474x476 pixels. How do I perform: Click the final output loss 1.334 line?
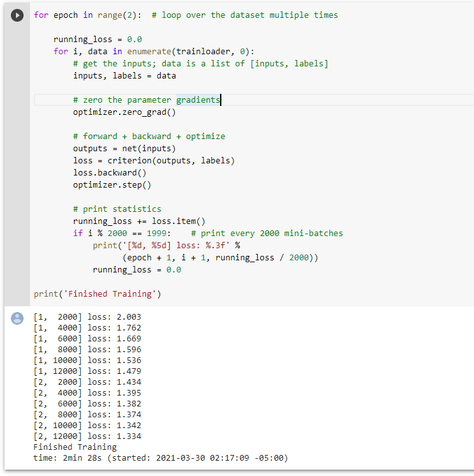(x=87, y=436)
